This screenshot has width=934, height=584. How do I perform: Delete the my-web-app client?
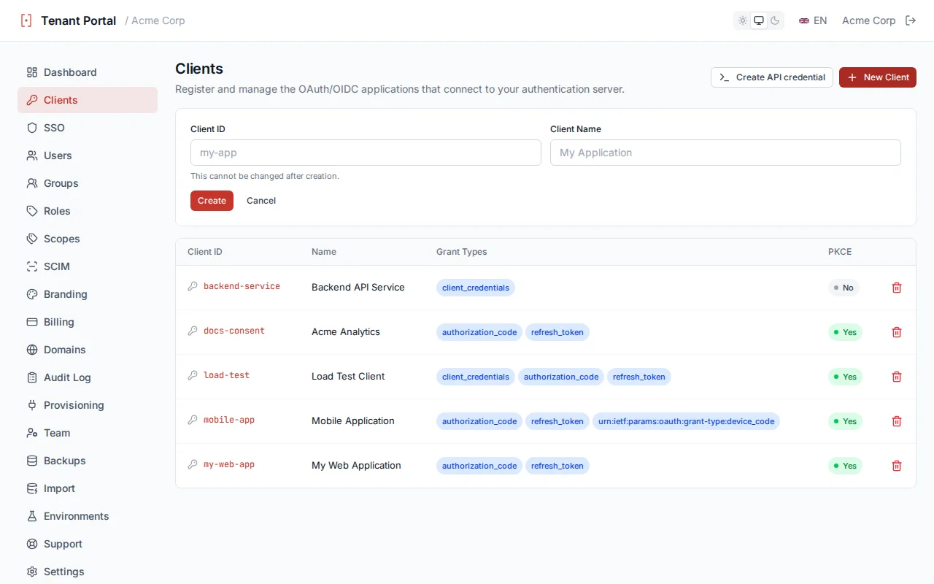897,466
